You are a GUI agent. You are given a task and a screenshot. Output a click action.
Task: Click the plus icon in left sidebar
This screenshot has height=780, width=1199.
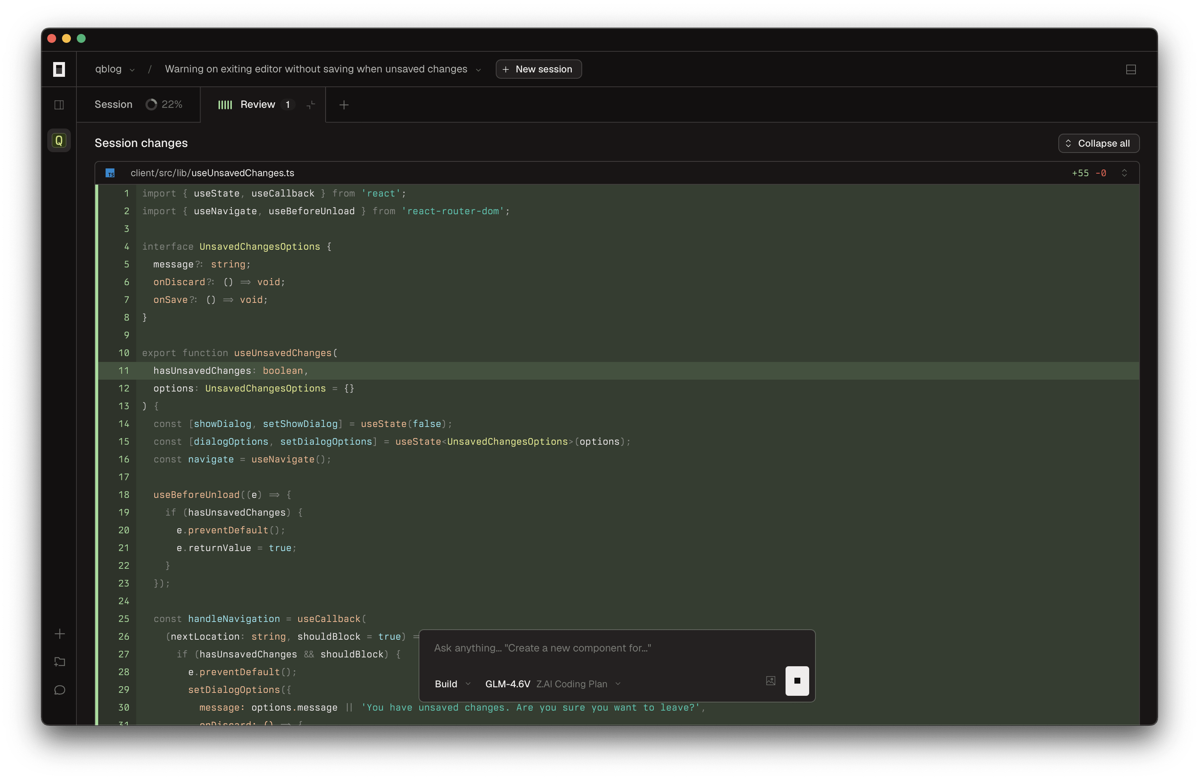point(59,634)
